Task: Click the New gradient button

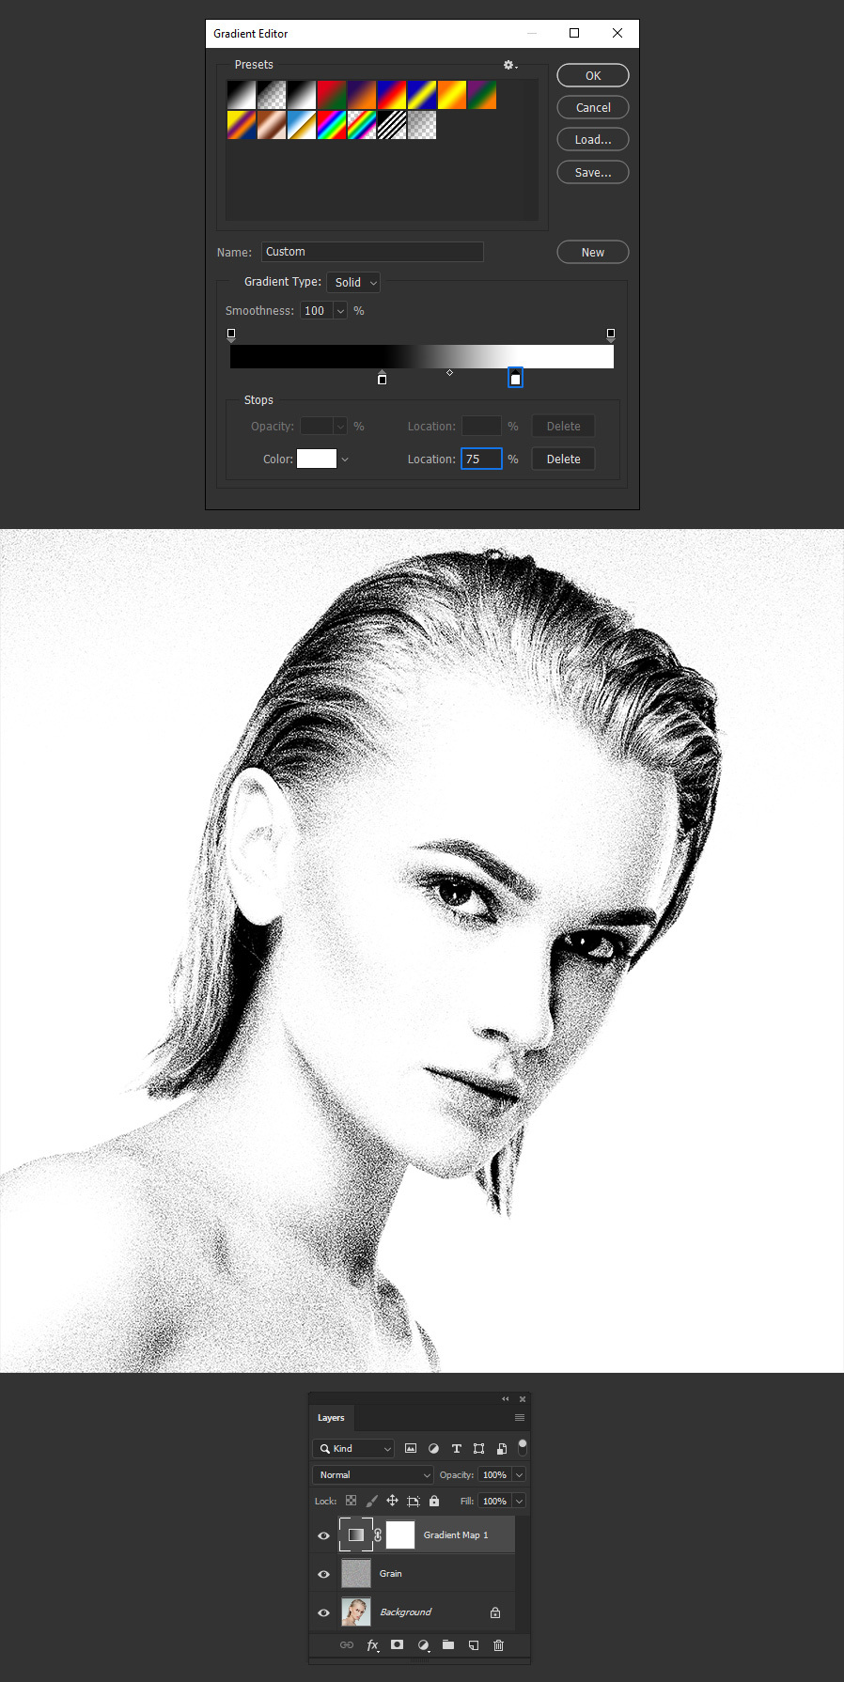Action: click(593, 252)
